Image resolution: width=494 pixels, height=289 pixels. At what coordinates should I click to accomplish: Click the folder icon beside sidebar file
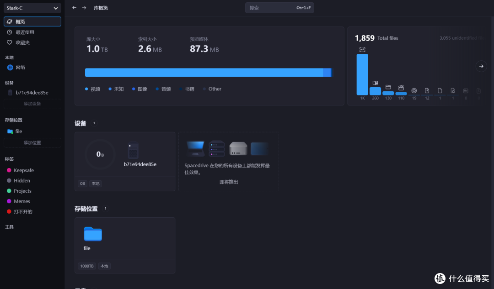click(10, 131)
